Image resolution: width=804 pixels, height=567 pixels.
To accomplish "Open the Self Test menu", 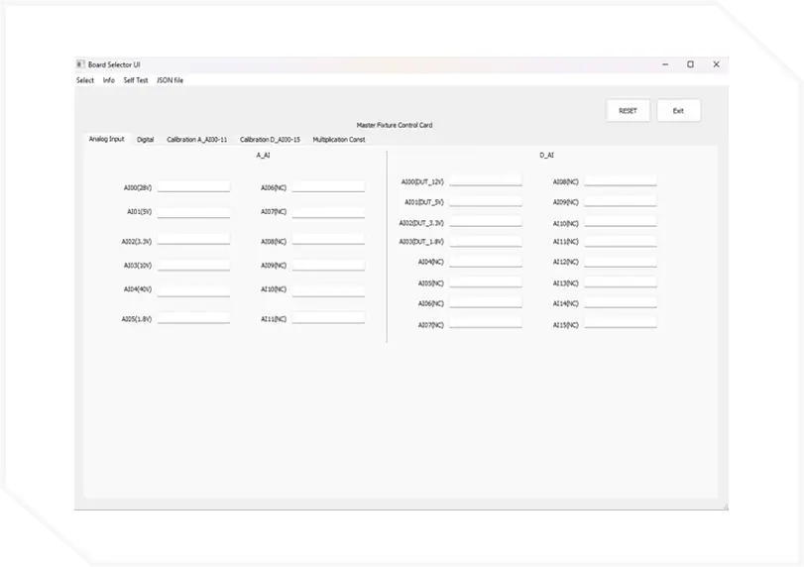I will click(136, 80).
